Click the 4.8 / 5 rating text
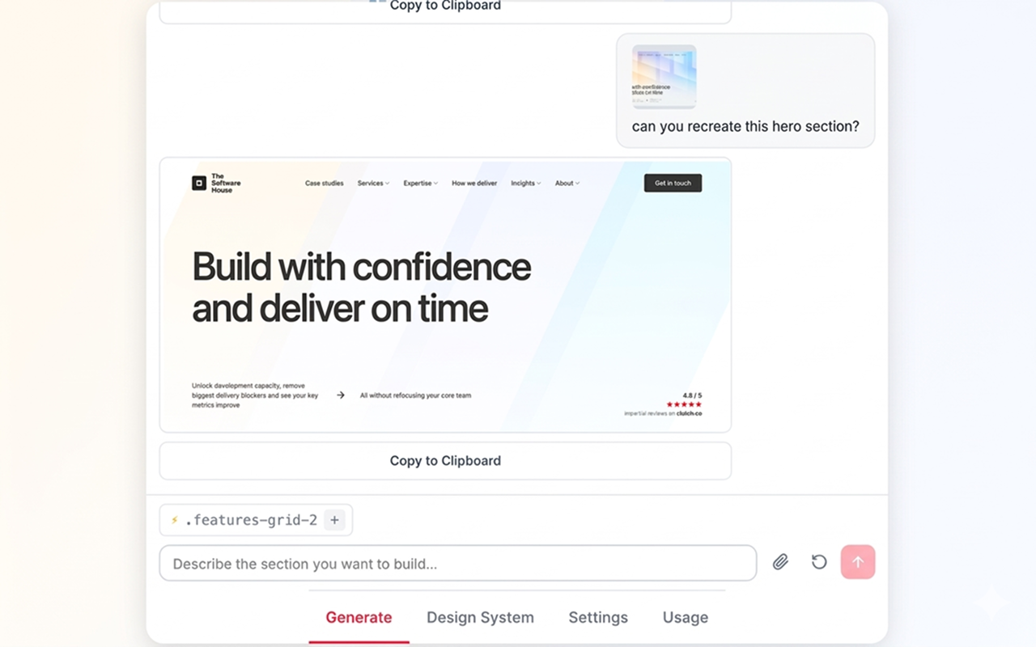 [692, 396]
